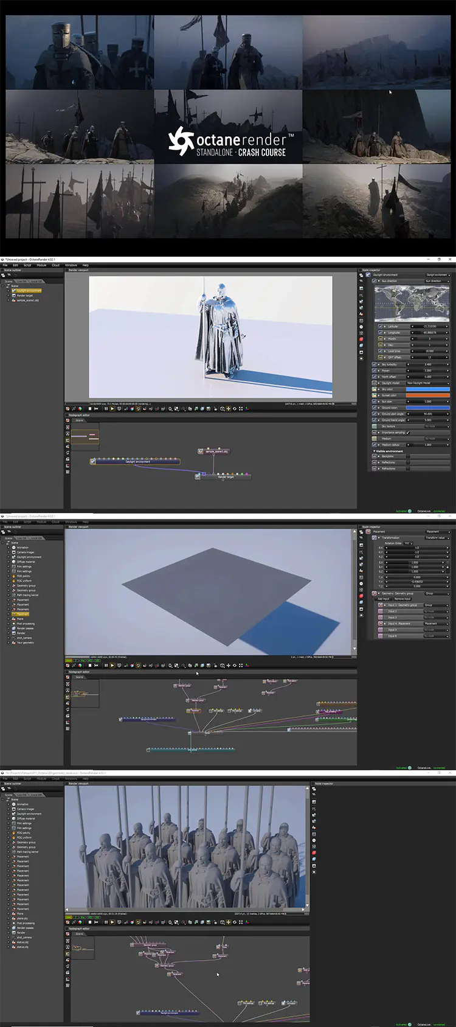The image size is (456, 1027).
Task: Select Your geometry in the plane scene outliner
Action: [26, 642]
